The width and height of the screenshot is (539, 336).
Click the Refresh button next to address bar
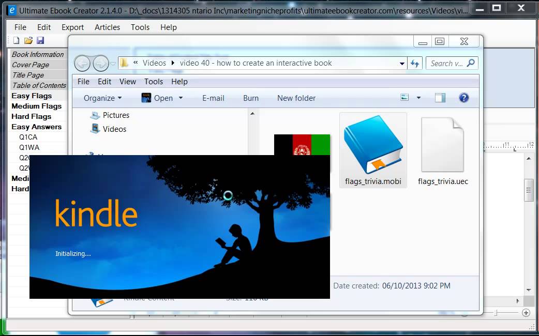click(415, 63)
